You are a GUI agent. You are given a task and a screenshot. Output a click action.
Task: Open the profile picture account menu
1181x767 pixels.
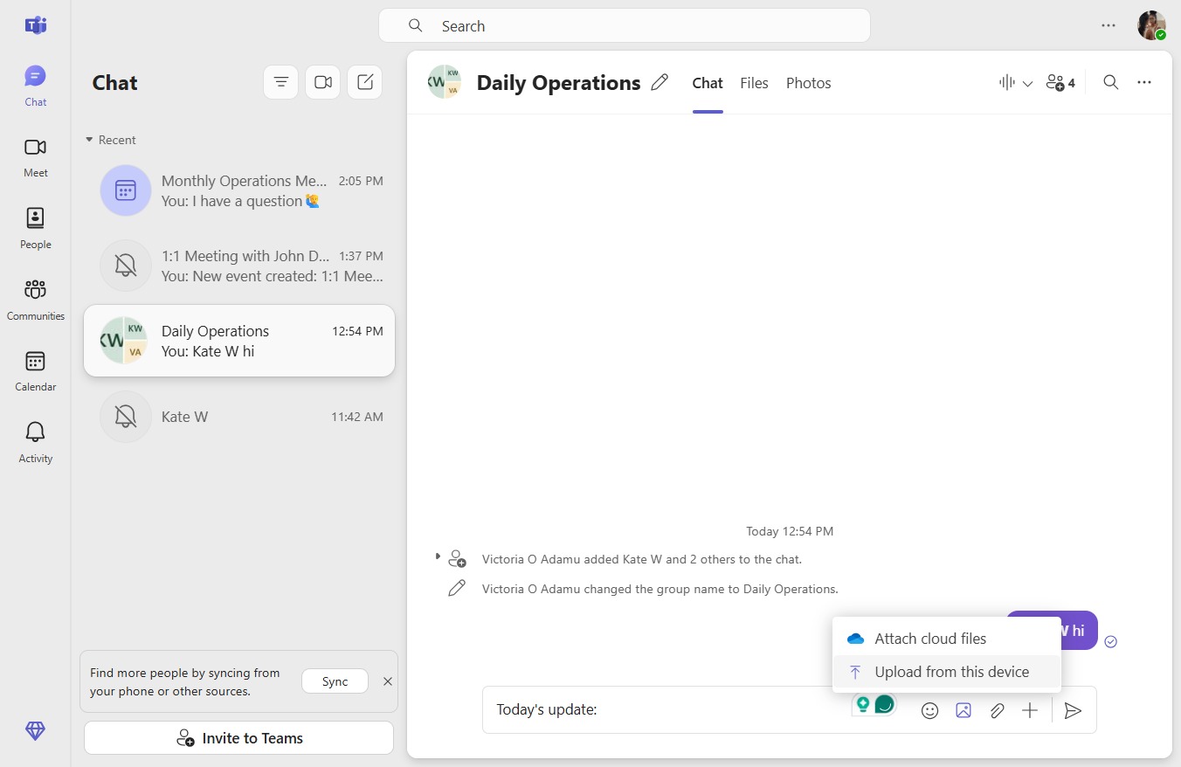[x=1151, y=25]
